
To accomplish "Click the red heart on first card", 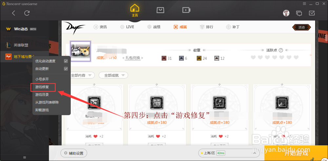I will pos(95,136).
